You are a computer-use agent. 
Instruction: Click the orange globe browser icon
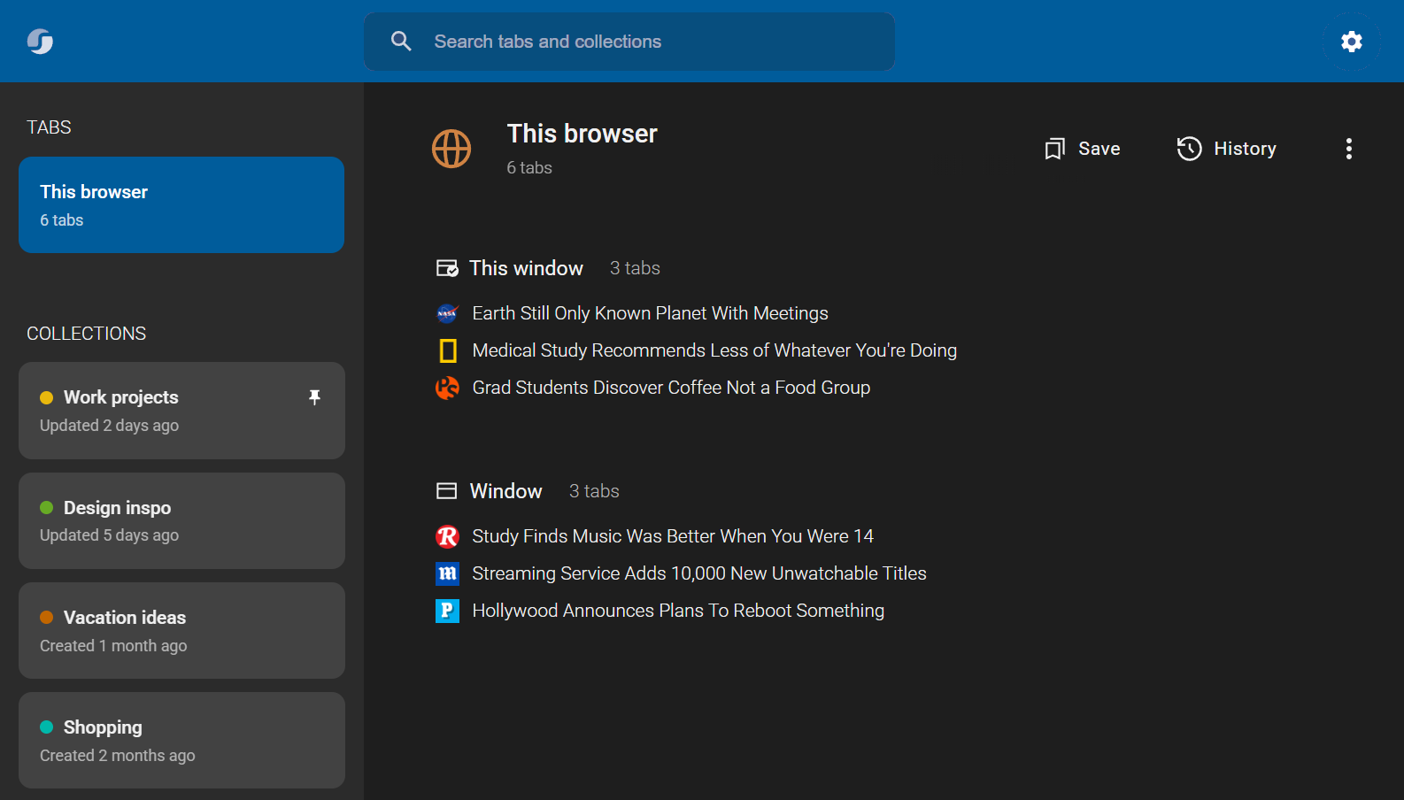[451, 149]
